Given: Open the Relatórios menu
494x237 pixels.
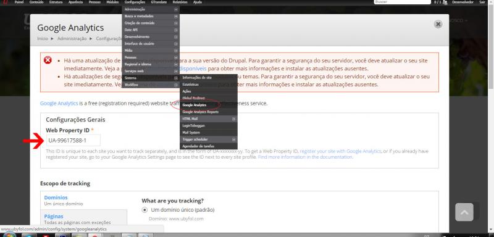Looking at the screenshot, I should click(x=180, y=2).
